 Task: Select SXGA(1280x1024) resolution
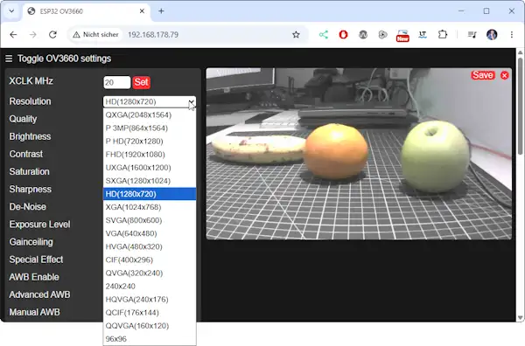tap(150, 181)
